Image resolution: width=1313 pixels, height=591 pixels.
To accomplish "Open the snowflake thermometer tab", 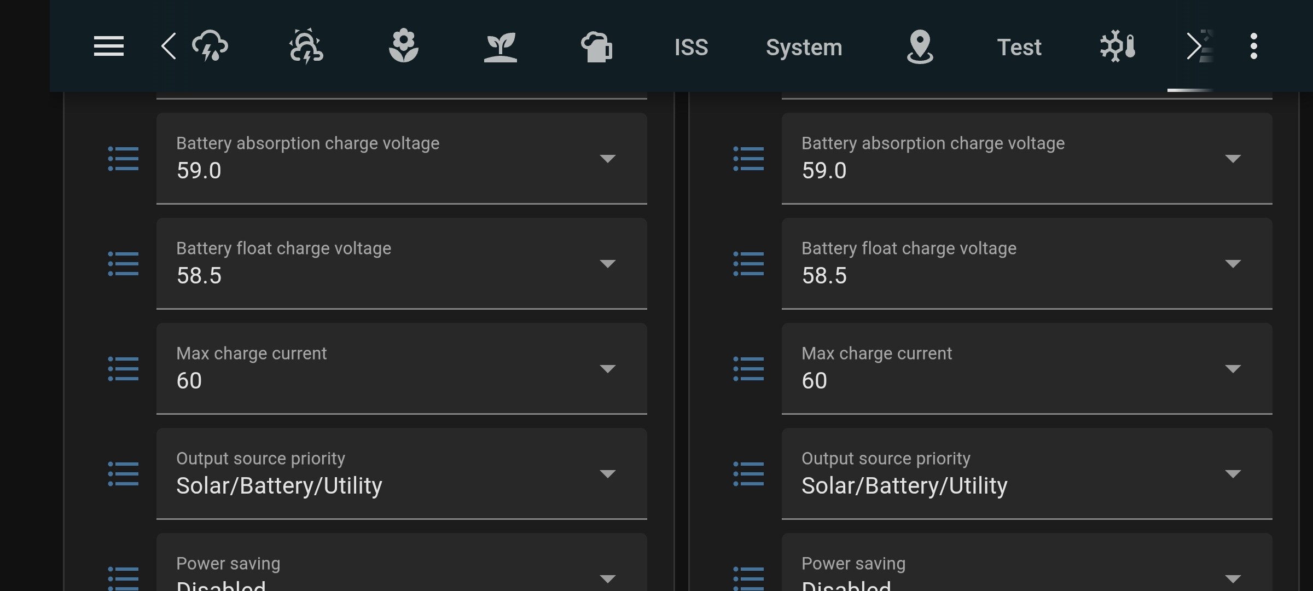I will pyautogui.click(x=1118, y=47).
